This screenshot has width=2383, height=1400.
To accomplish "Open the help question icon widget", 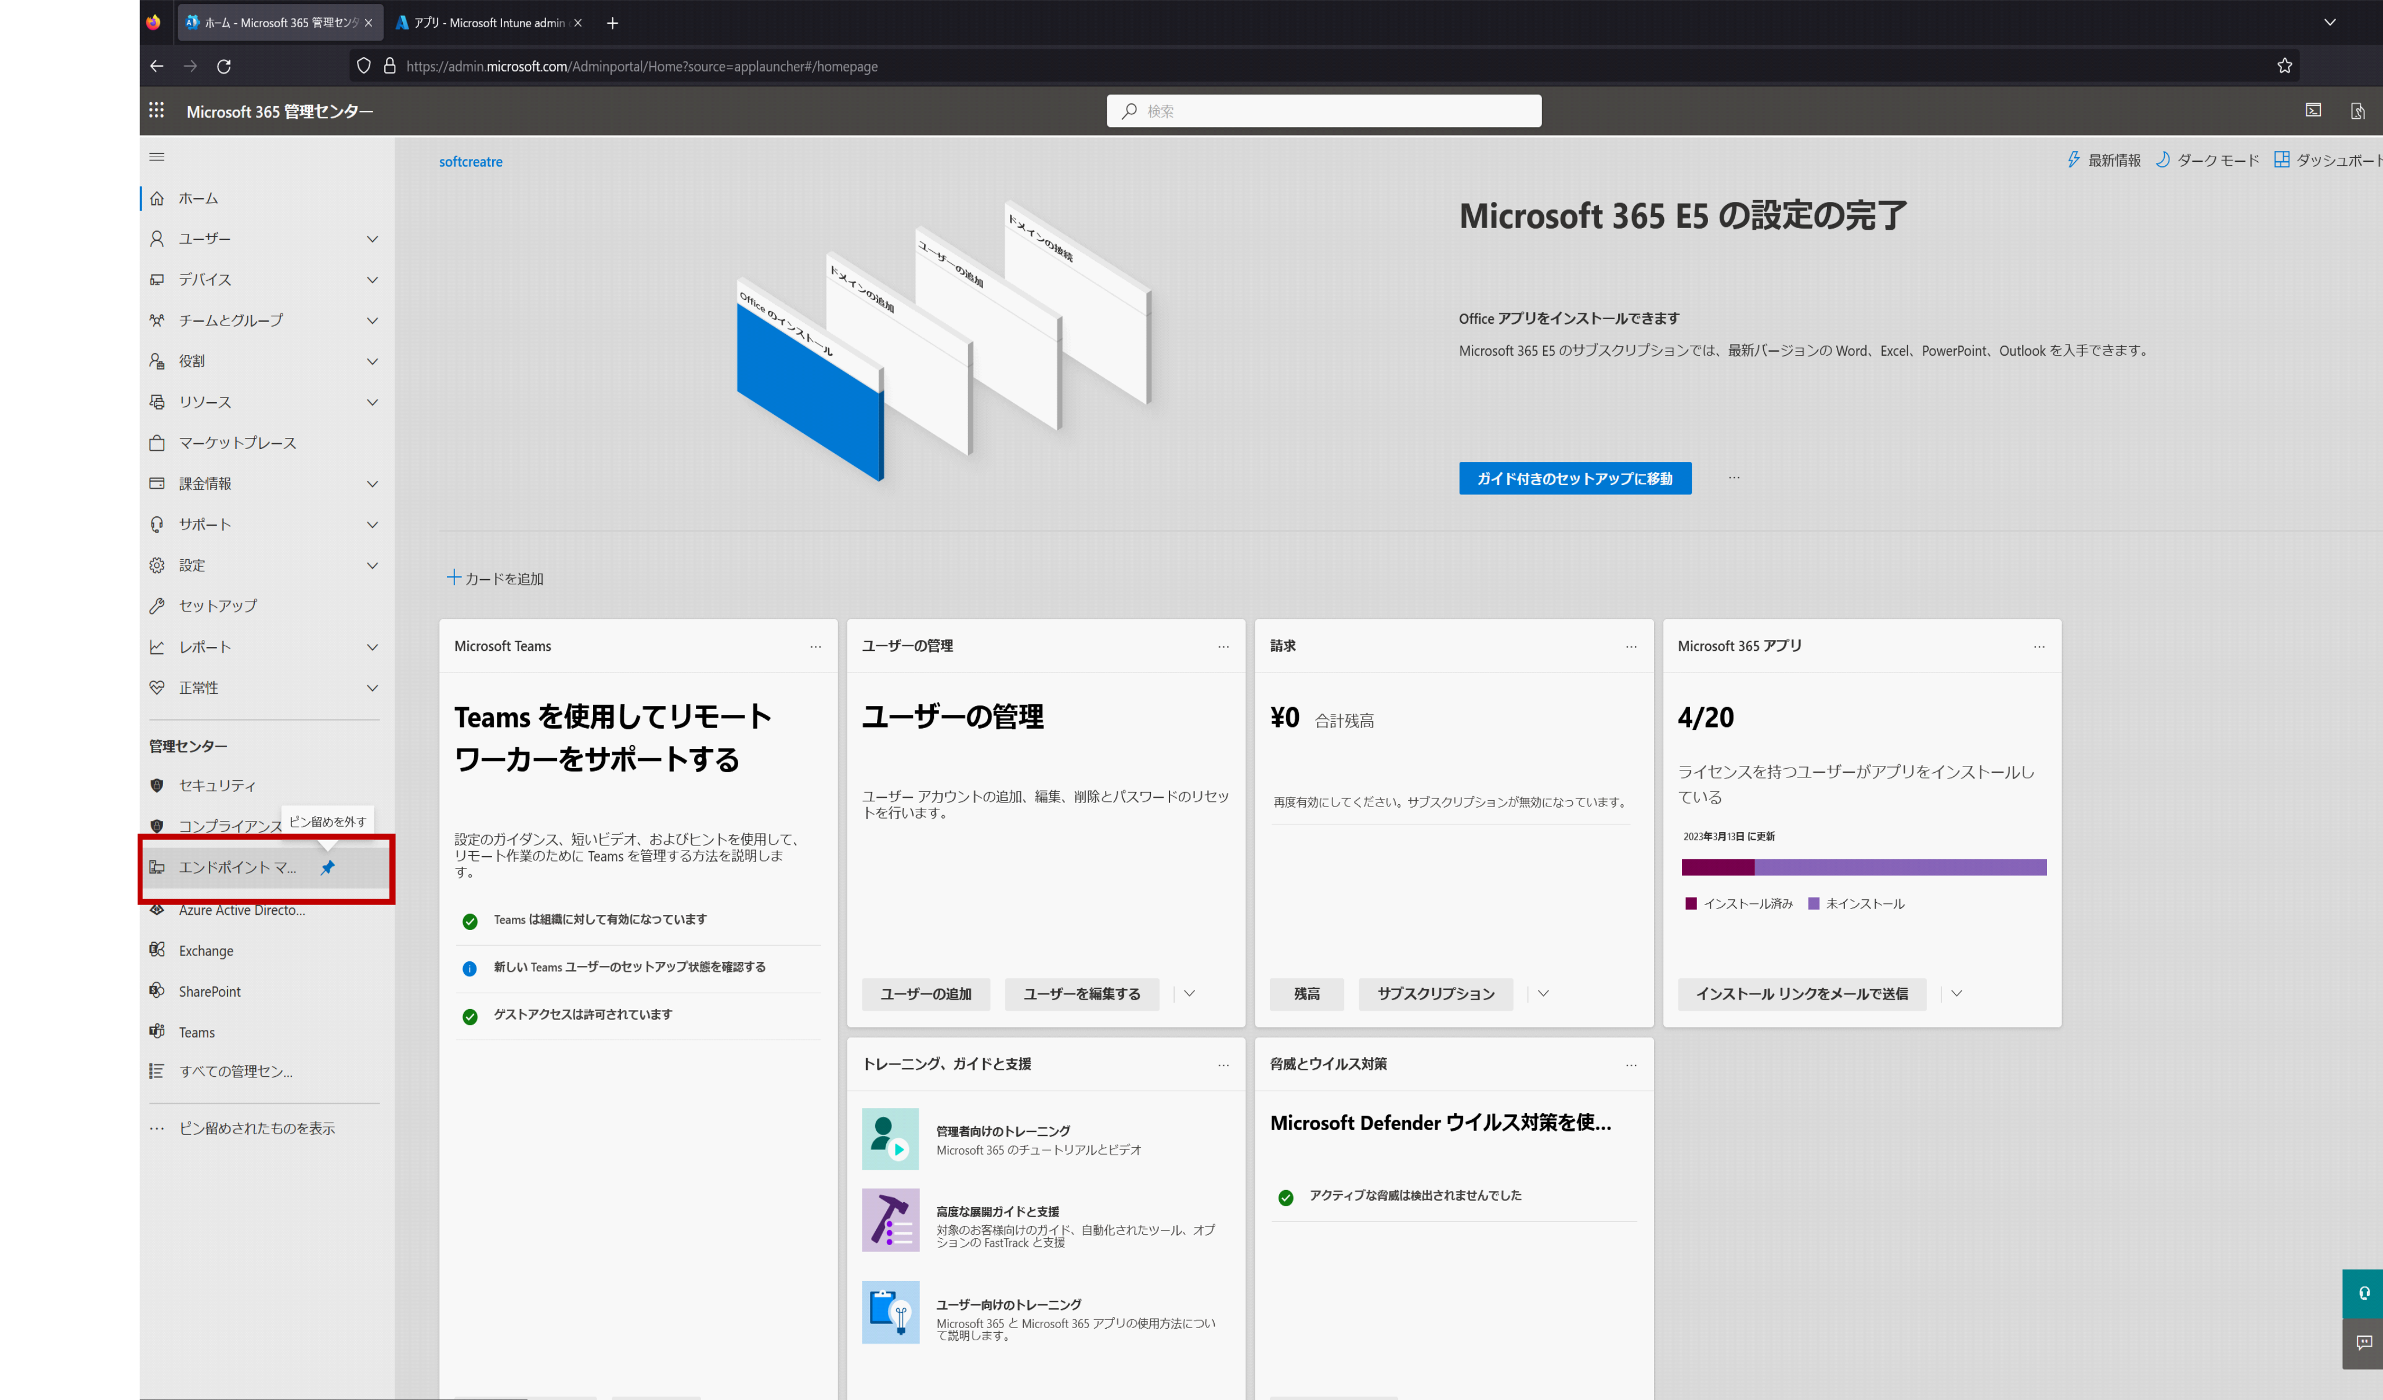I will pyautogui.click(x=2363, y=1293).
